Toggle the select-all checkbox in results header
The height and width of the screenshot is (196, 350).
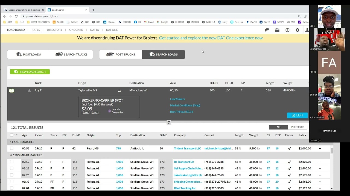(x=12, y=135)
